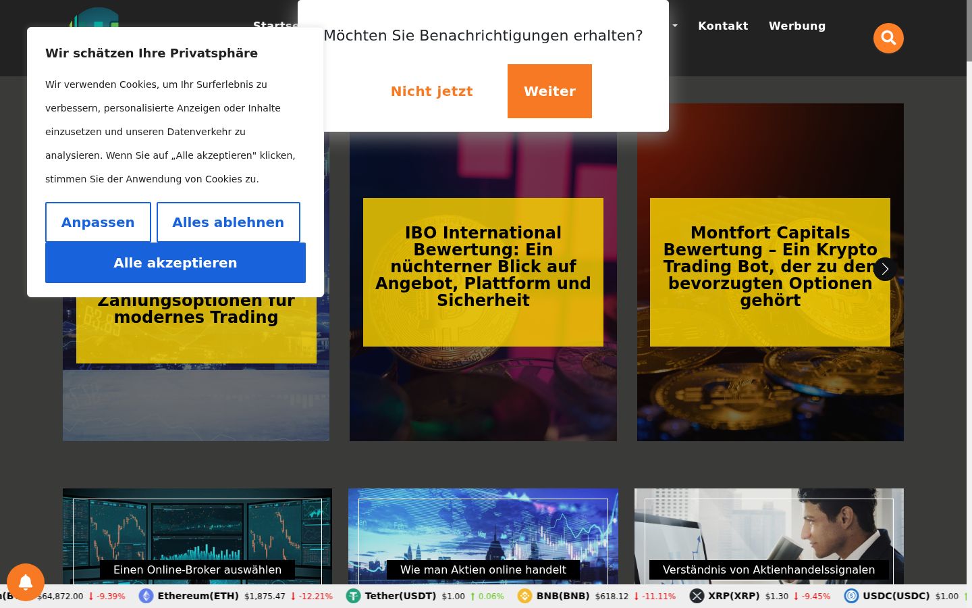Open Verständnis von Aktienhandelssignalen card
The image size is (972, 608).
point(769,569)
